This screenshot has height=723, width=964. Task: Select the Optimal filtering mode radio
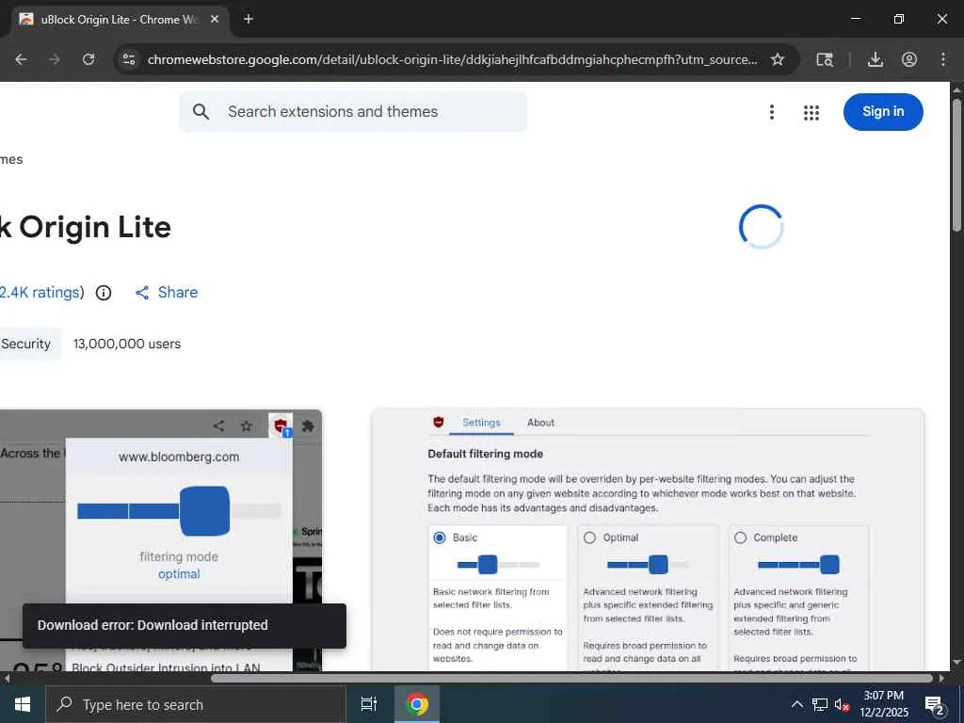589,538
